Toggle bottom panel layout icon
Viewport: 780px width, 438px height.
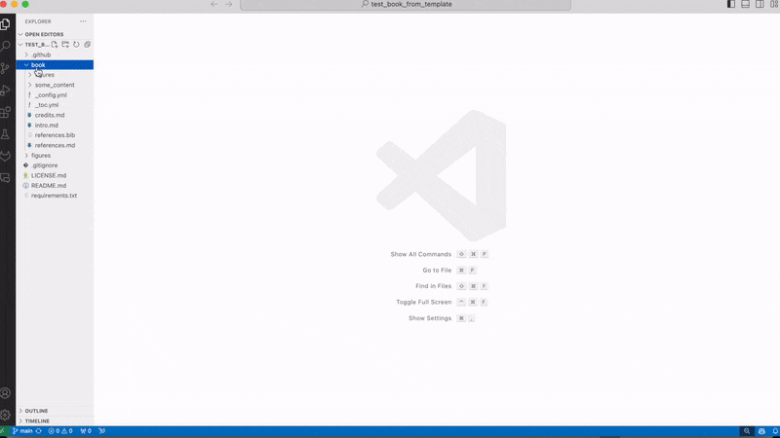[x=745, y=4]
